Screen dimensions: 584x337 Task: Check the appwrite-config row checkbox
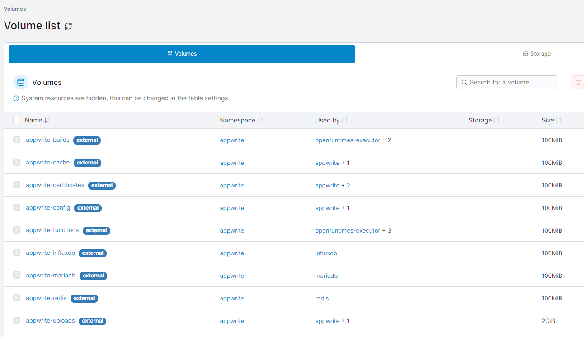pyautogui.click(x=17, y=207)
